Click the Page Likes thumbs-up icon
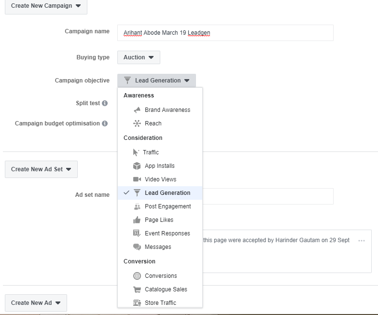 pyautogui.click(x=137, y=220)
